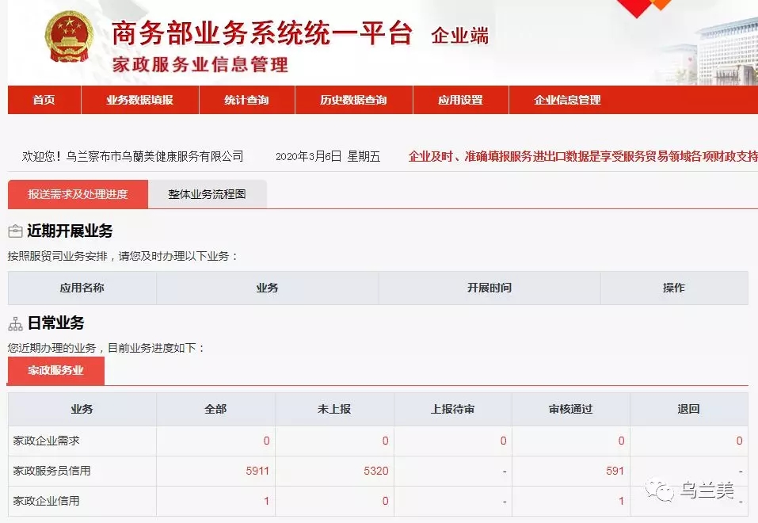Viewport: 758px width, 523px height.
Task: Click the 退回 count for 家政企业需求
Action: pyautogui.click(x=739, y=441)
